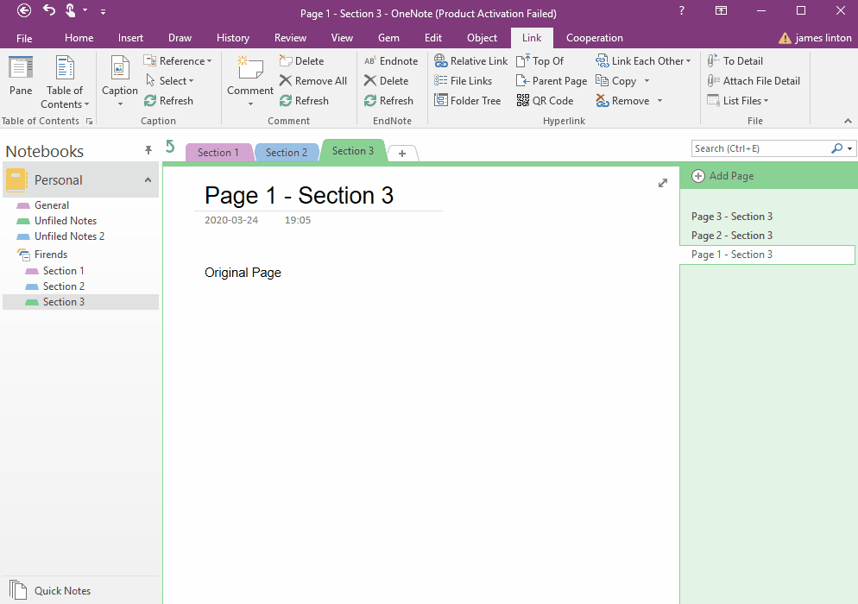Open the Section 2 tab
The image size is (858, 604).
click(287, 151)
